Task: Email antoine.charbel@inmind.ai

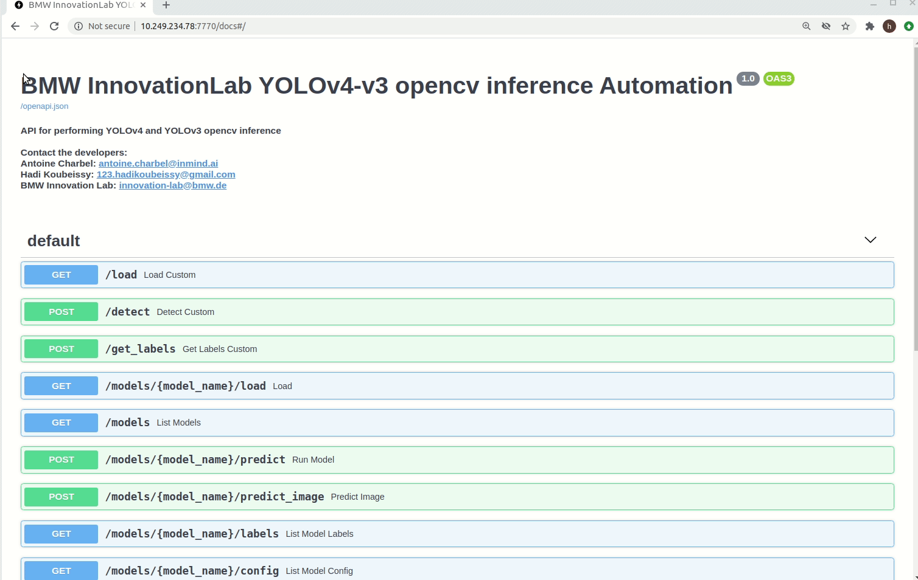Action: pos(158,164)
